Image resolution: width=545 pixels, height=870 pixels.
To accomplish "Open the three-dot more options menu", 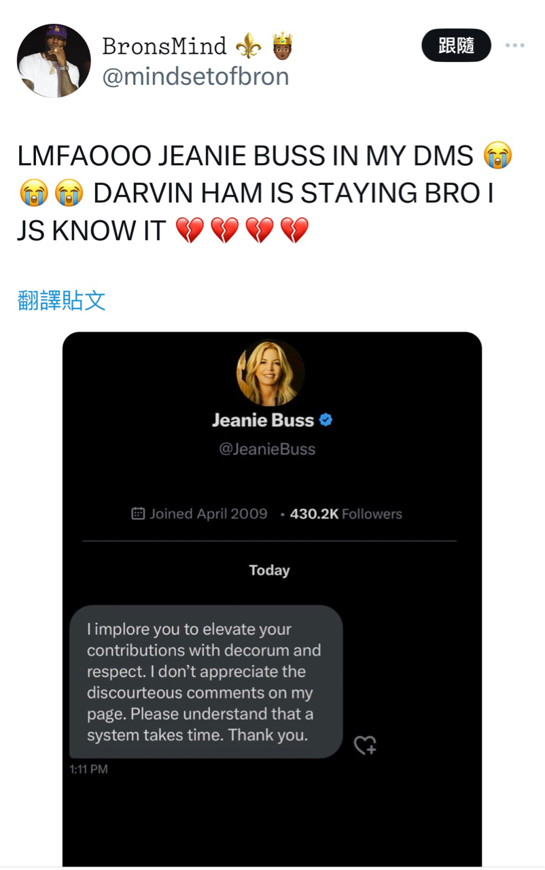I will coord(515,46).
